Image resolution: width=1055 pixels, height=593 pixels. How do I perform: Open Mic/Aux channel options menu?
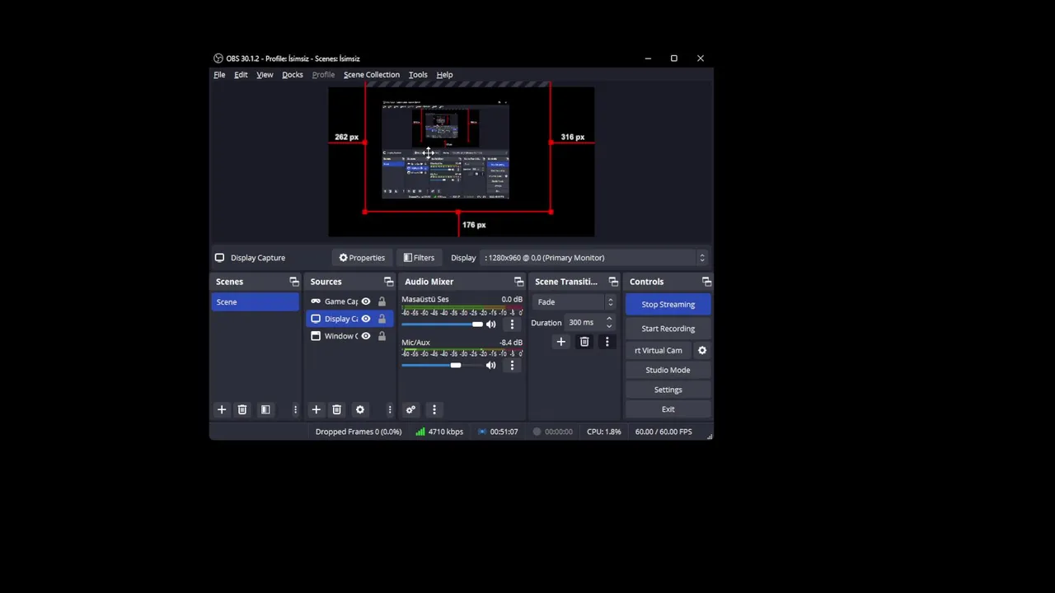[x=512, y=365]
